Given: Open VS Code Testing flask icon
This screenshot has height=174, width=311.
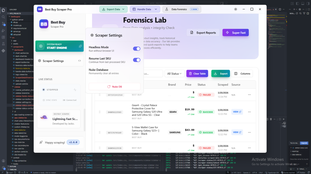Looking at the screenshot, I should tap(3, 44).
